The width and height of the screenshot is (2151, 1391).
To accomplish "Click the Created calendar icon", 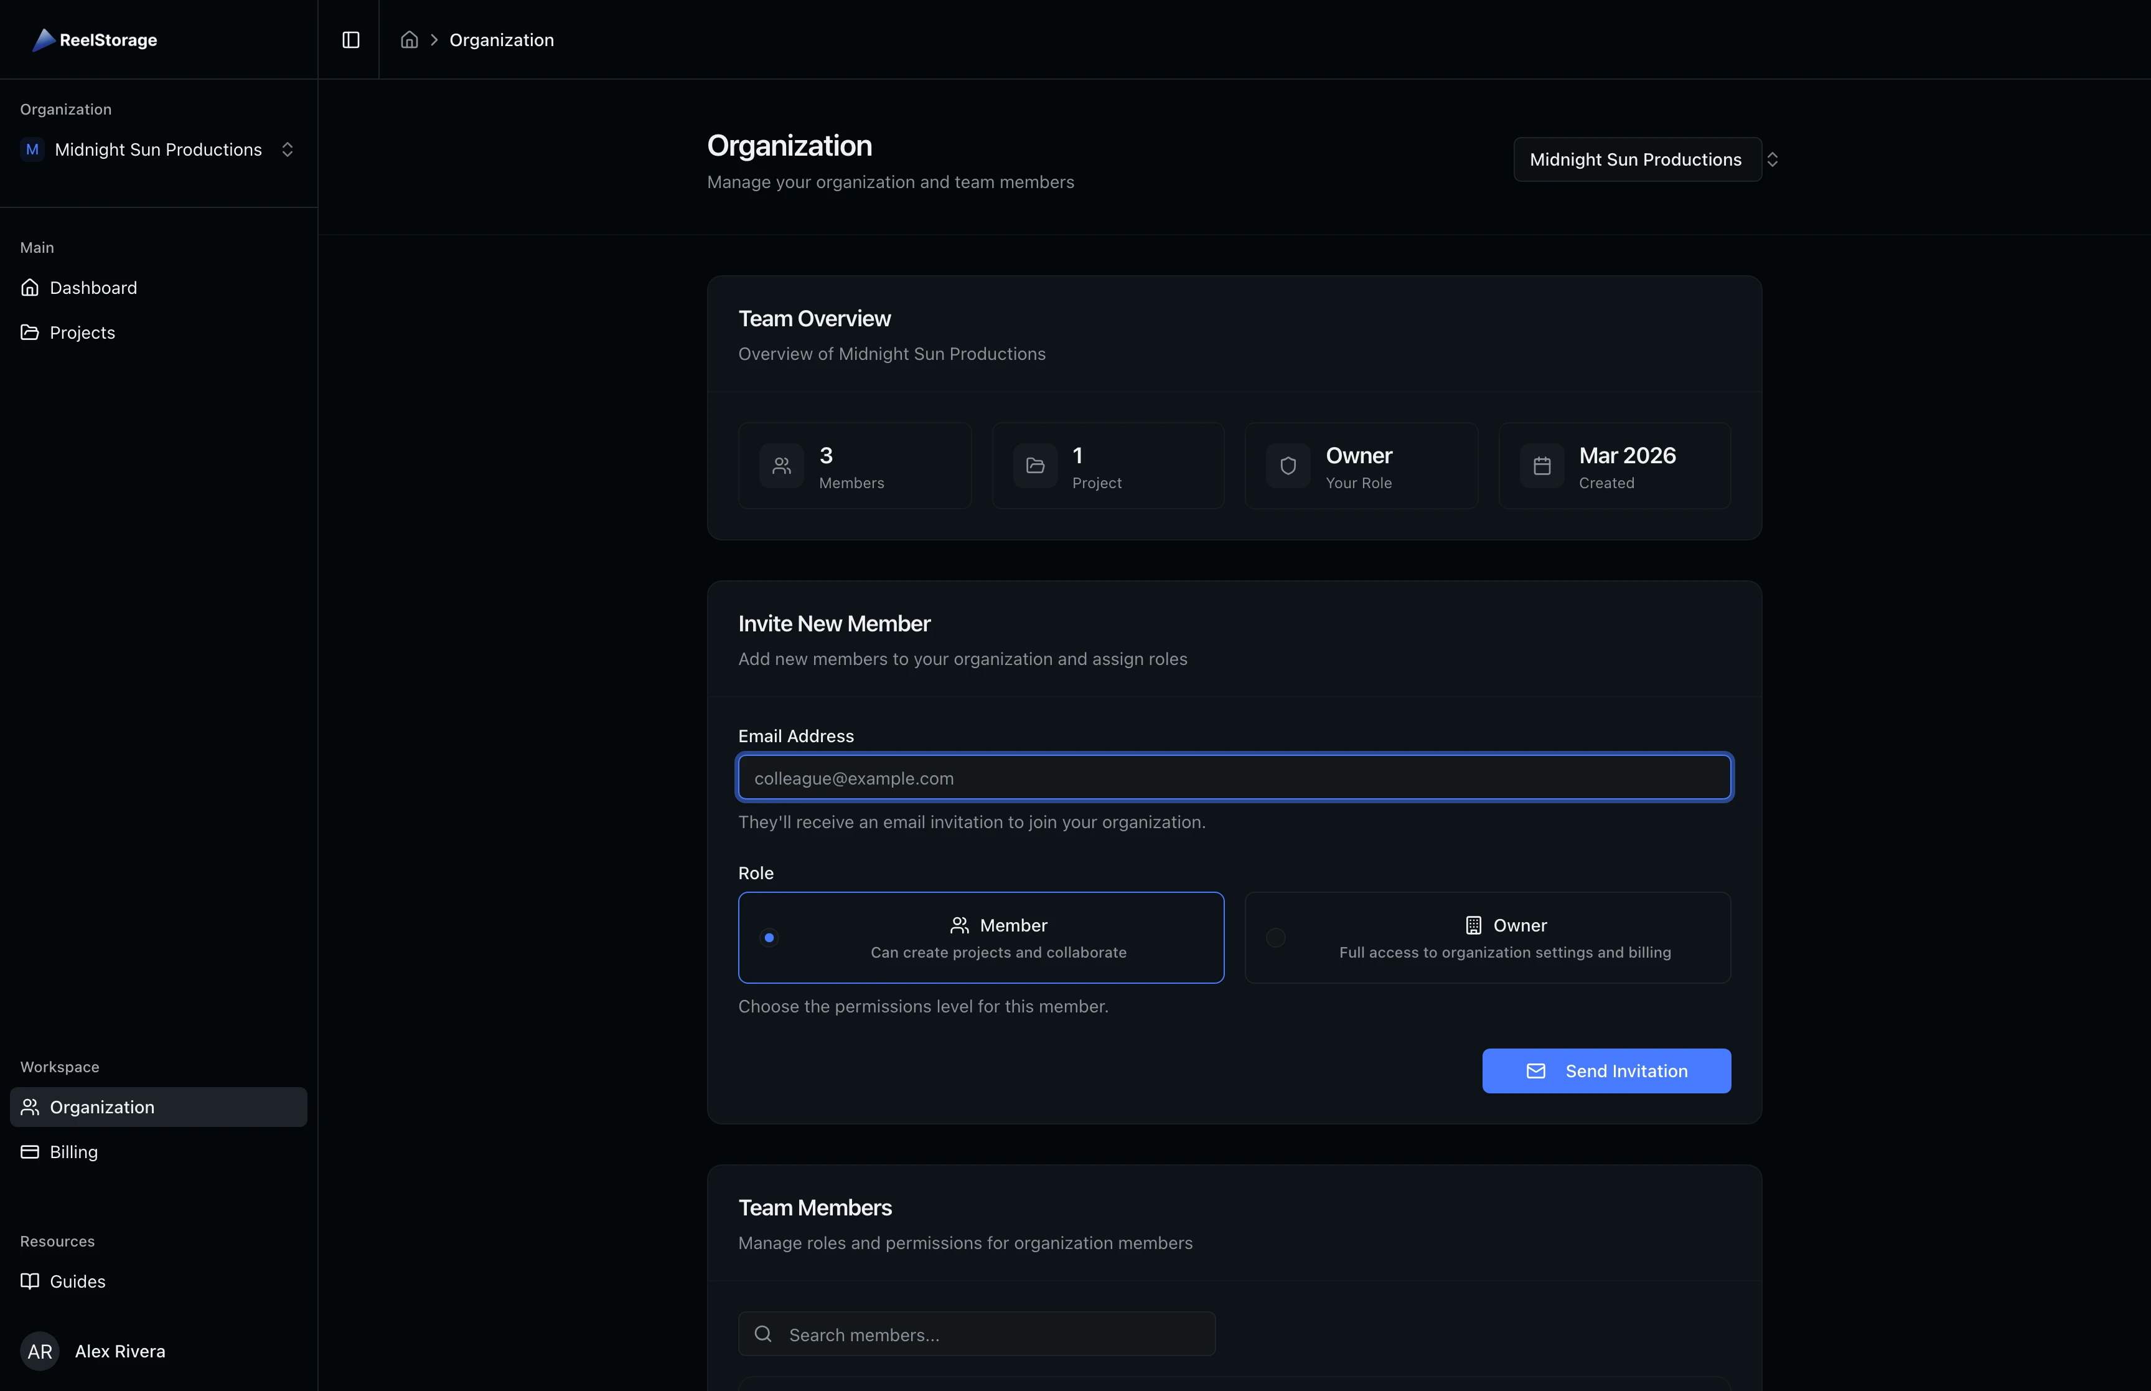I will [x=1542, y=466].
